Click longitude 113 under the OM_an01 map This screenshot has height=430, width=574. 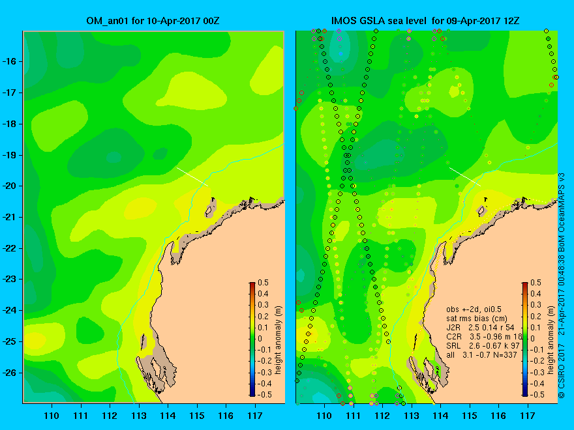point(139,416)
